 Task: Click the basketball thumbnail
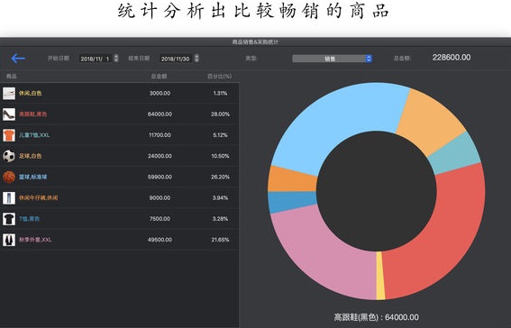pyautogui.click(x=9, y=177)
